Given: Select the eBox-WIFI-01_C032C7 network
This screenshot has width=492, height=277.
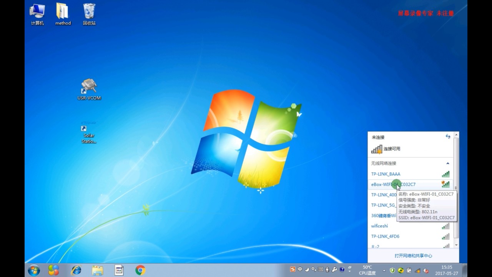Looking at the screenshot, I should point(410,184).
